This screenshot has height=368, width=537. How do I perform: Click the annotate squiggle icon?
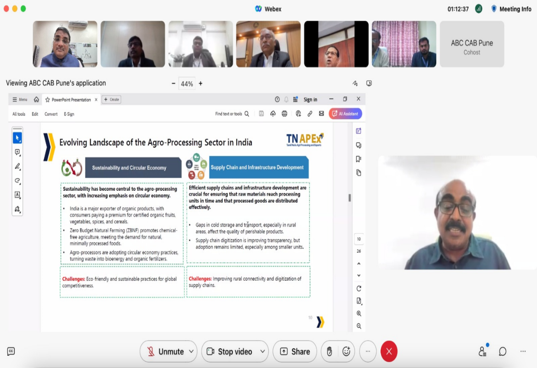[x=355, y=83]
